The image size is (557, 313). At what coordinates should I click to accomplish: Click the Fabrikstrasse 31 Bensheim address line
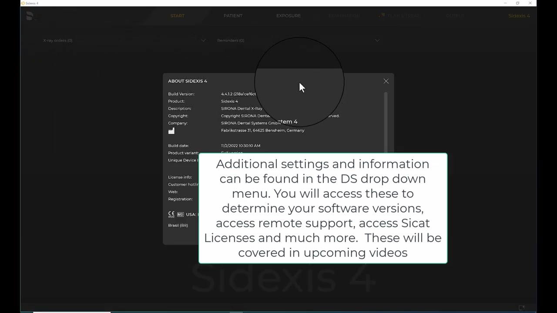click(x=262, y=130)
